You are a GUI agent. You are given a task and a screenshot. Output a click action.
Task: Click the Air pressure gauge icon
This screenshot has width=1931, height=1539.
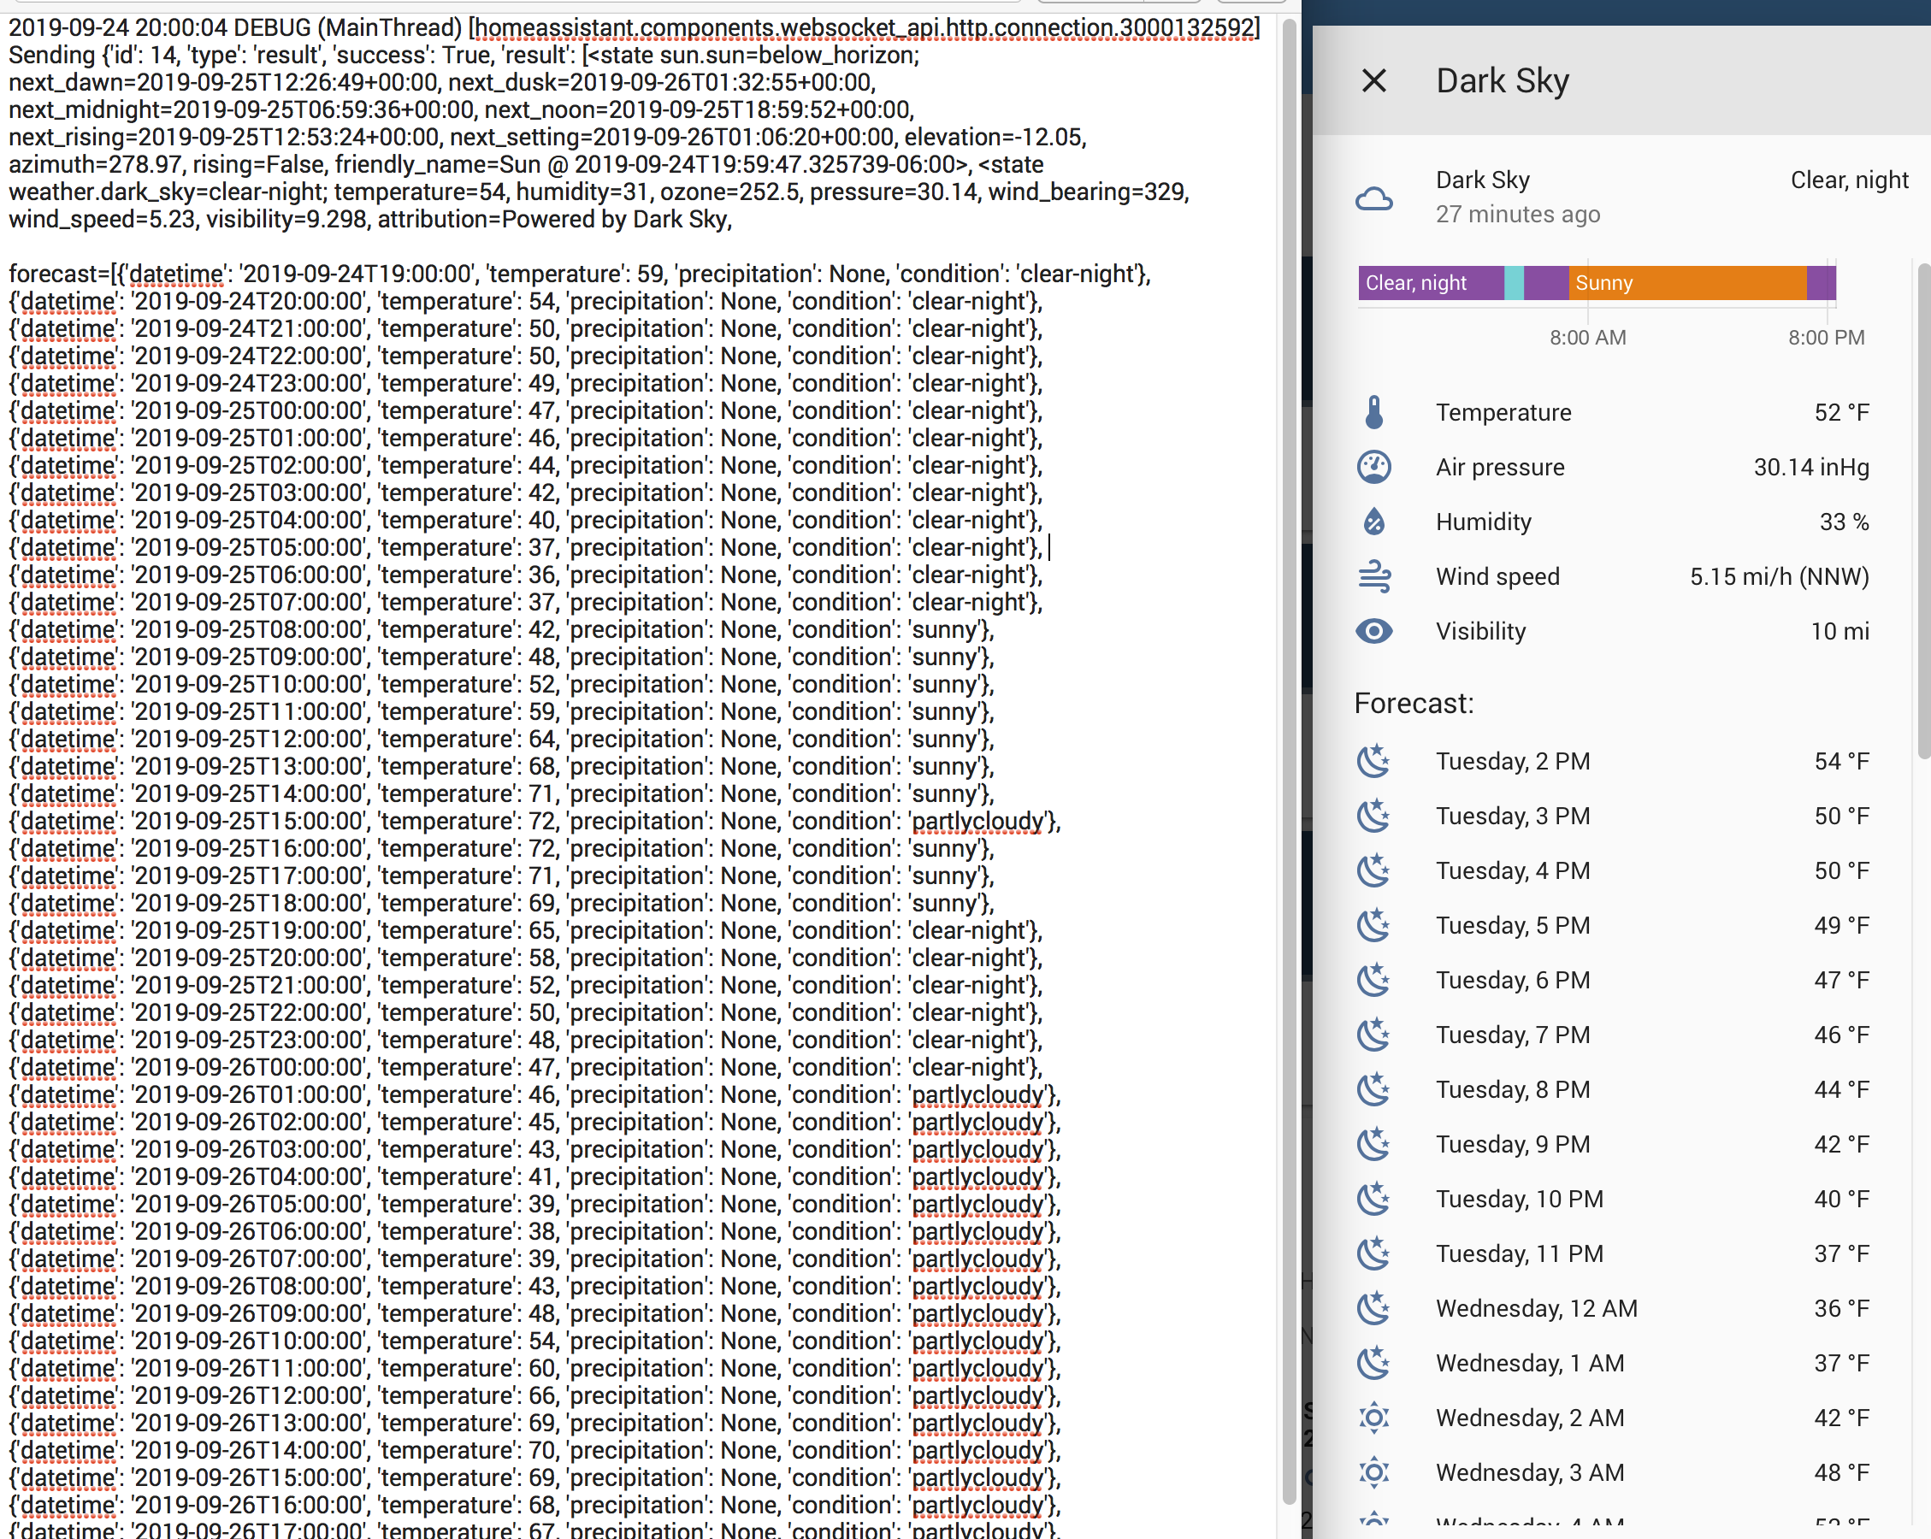point(1373,468)
